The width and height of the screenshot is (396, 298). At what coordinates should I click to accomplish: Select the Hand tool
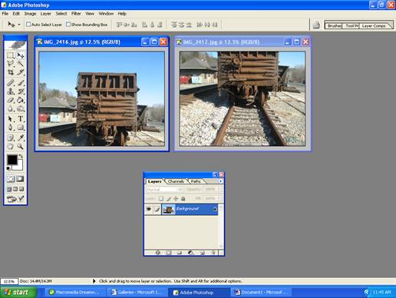point(11,147)
